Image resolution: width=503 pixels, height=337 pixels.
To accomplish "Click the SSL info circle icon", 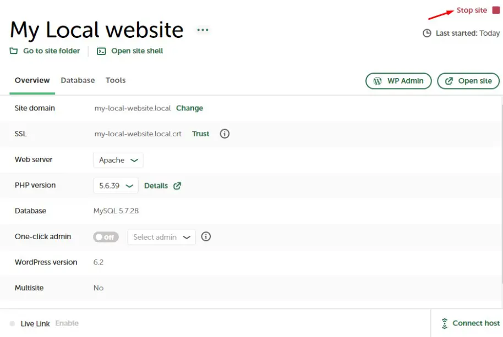I will point(225,134).
